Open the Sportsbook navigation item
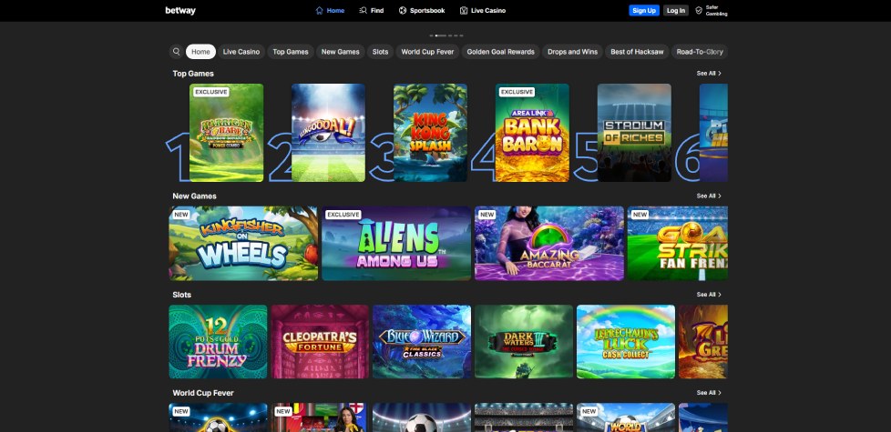The width and height of the screenshot is (891, 432). (422, 10)
